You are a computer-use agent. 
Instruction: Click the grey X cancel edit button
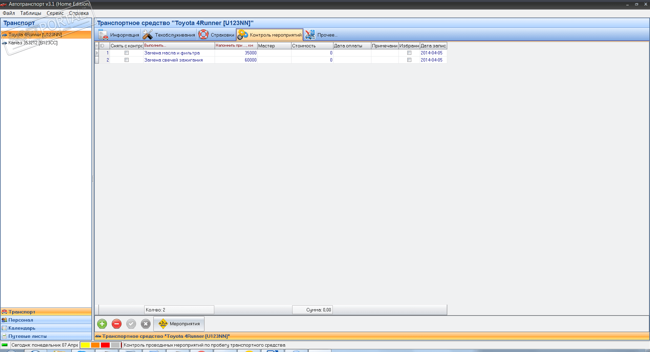(146, 324)
